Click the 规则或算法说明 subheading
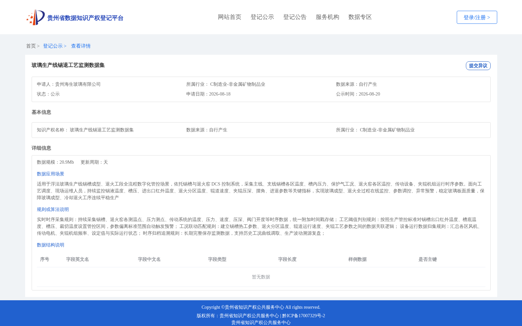The width and height of the screenshot is (522, 326). click(53, 209)
